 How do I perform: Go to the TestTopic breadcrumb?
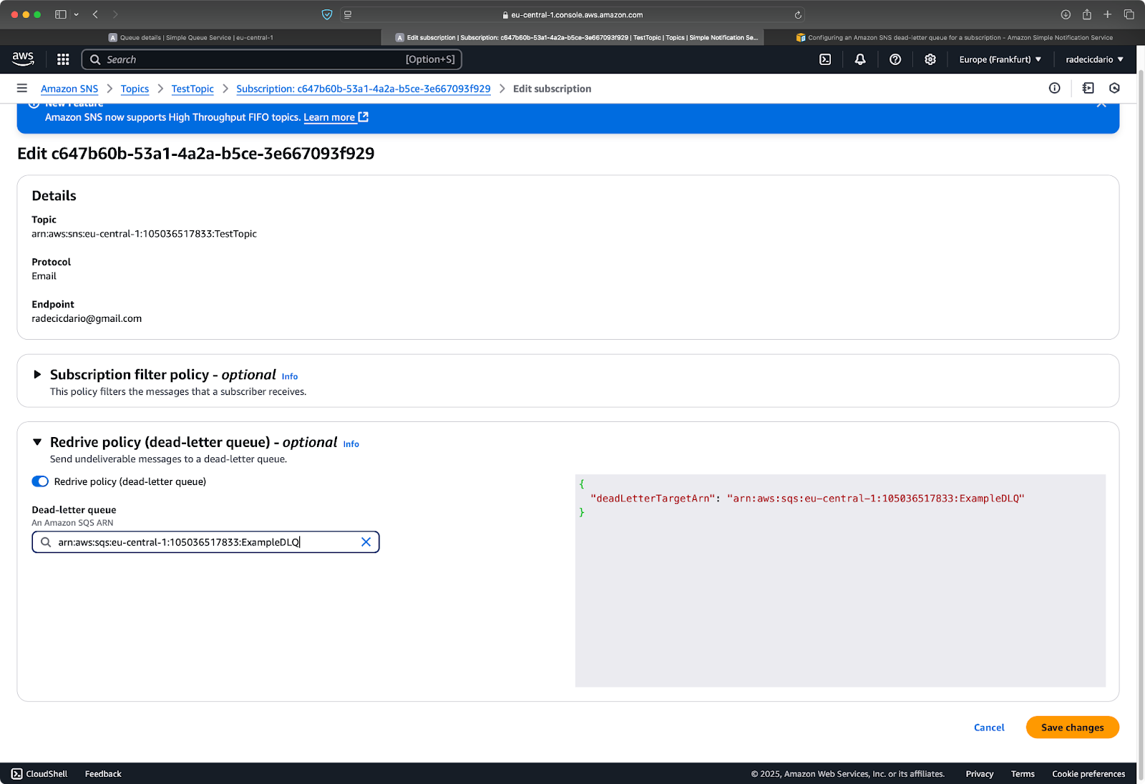193,89
